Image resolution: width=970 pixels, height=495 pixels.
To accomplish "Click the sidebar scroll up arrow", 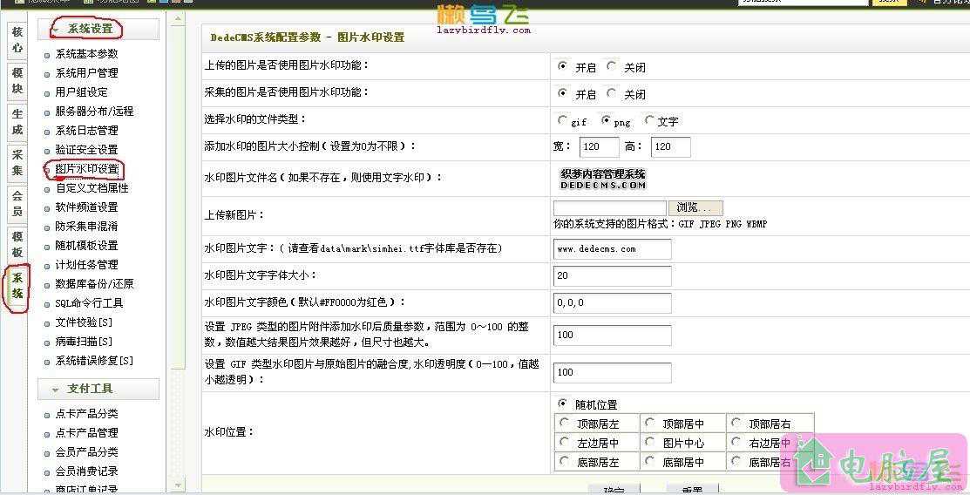I will (x=178, y=19).
